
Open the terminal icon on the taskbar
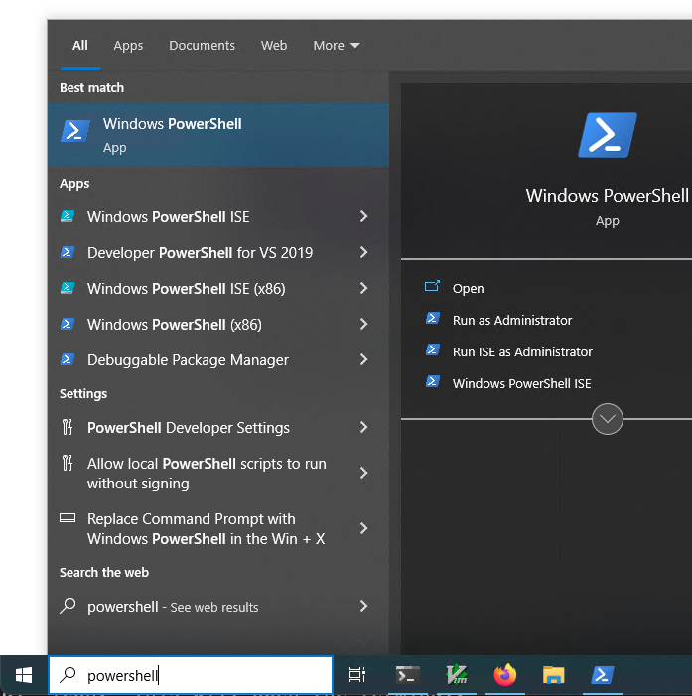[407, 675]
